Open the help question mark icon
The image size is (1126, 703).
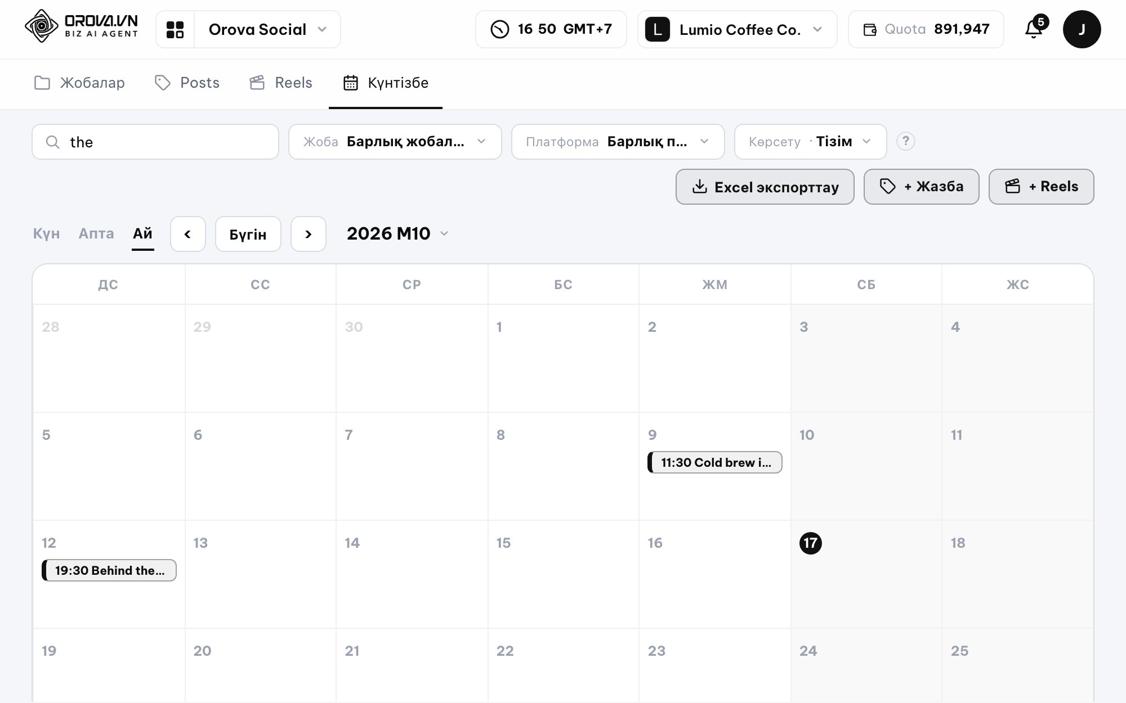(x=905, y=141)
